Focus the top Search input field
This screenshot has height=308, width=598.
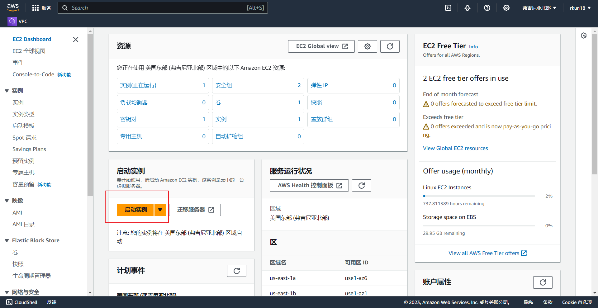point(163,8)
